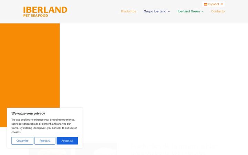Open the Iberland Green menu item
This screenshot has width=248, height=155.
tap(188, 11)
